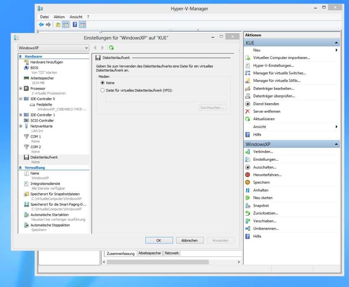Click the Manager für virtuelle Switches icon

click(x=247, y=73)
